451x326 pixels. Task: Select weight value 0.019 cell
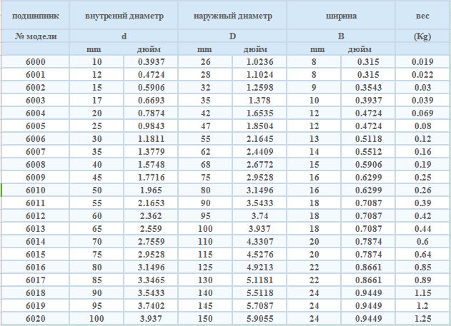[422, 62]
